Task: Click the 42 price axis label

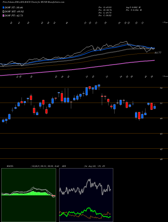Action: pos(161,149)
